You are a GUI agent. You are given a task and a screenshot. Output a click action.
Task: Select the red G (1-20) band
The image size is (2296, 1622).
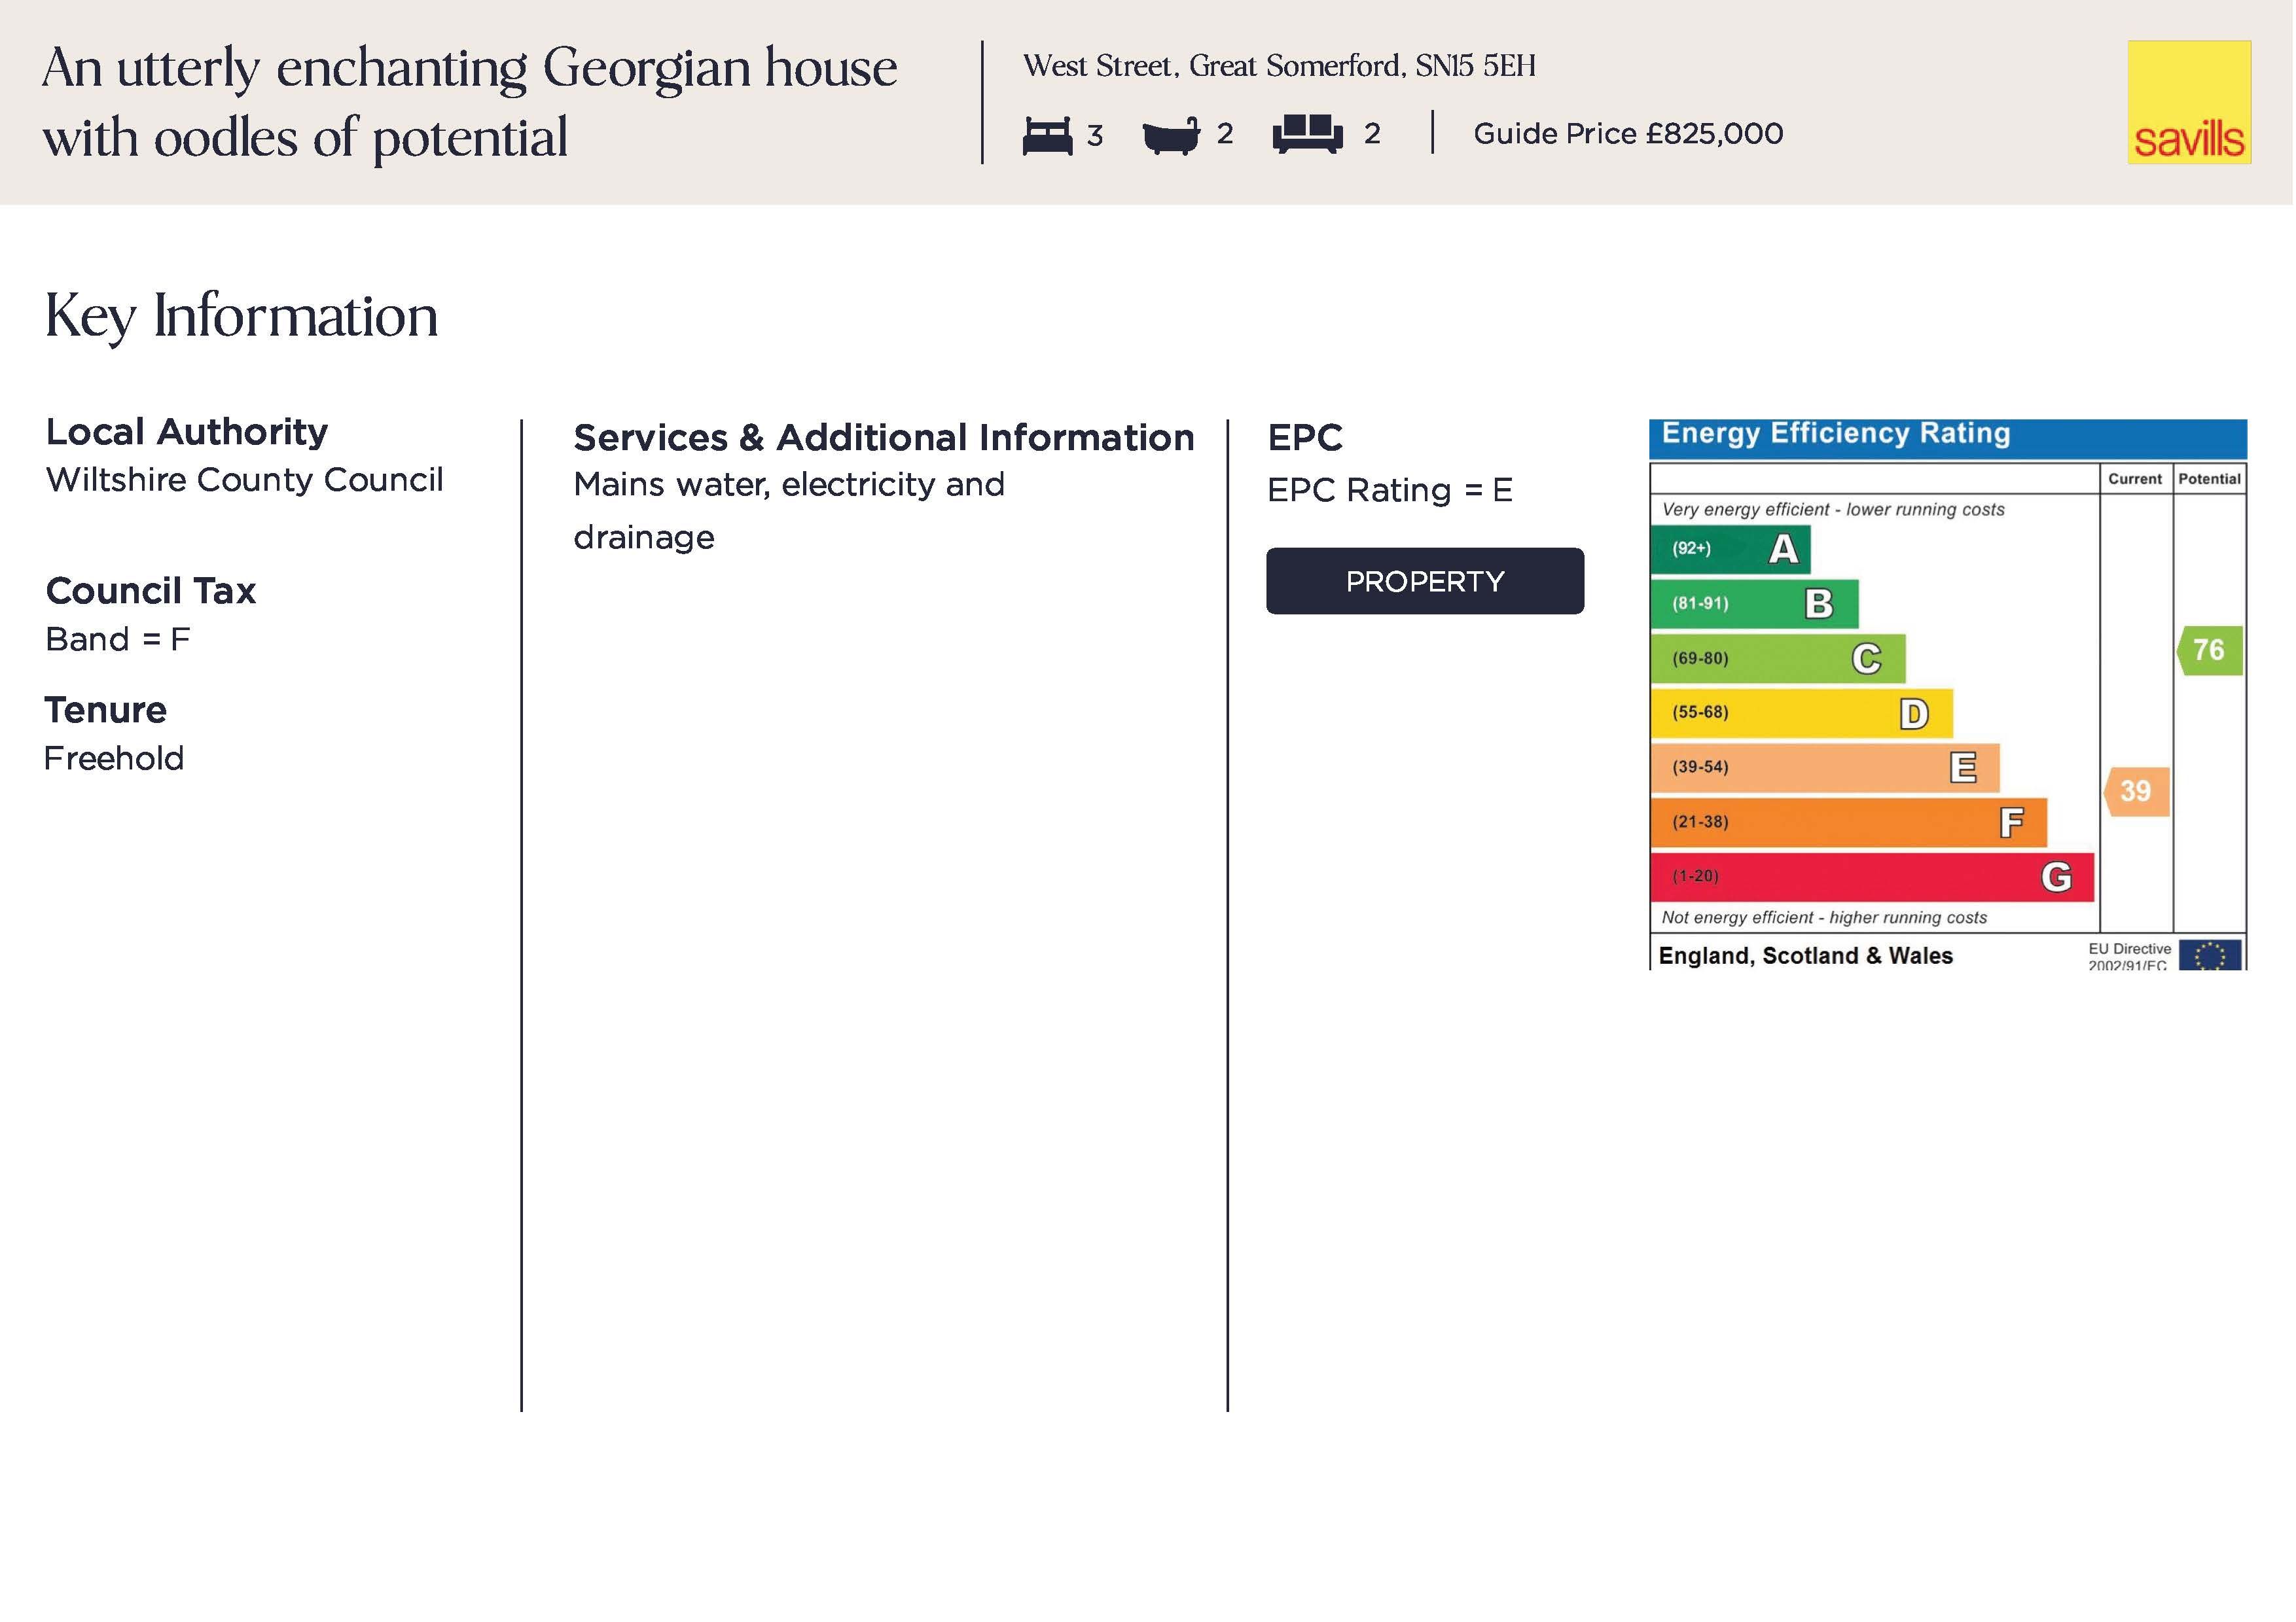tap(1874, 879)
